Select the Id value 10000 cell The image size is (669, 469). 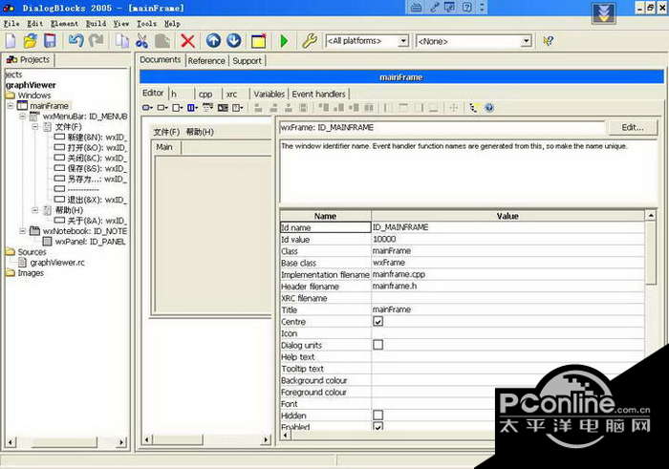click(507, 239)
